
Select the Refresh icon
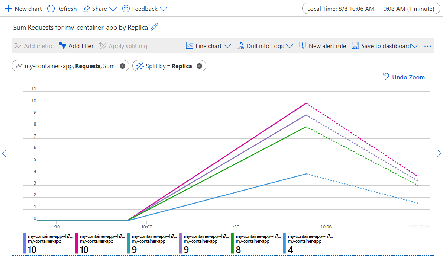click(50, 9)
